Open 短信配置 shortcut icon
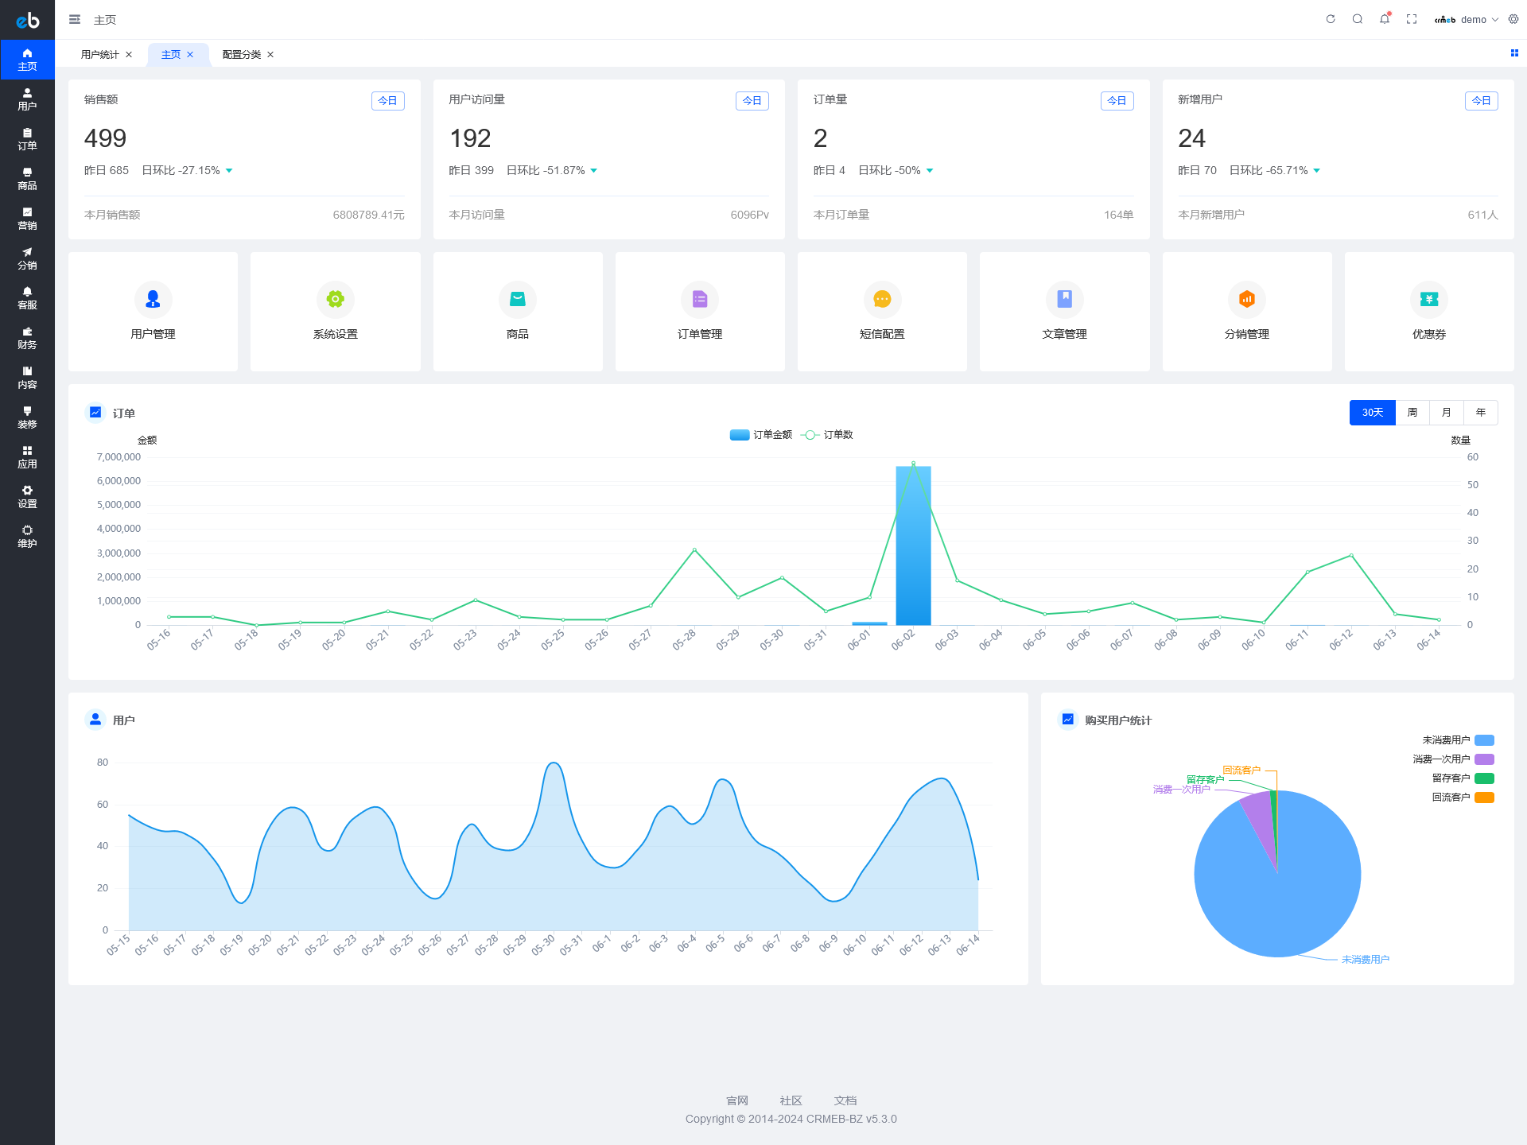The width and height of the screenshot is (1527, 1145). pos(882,299)
